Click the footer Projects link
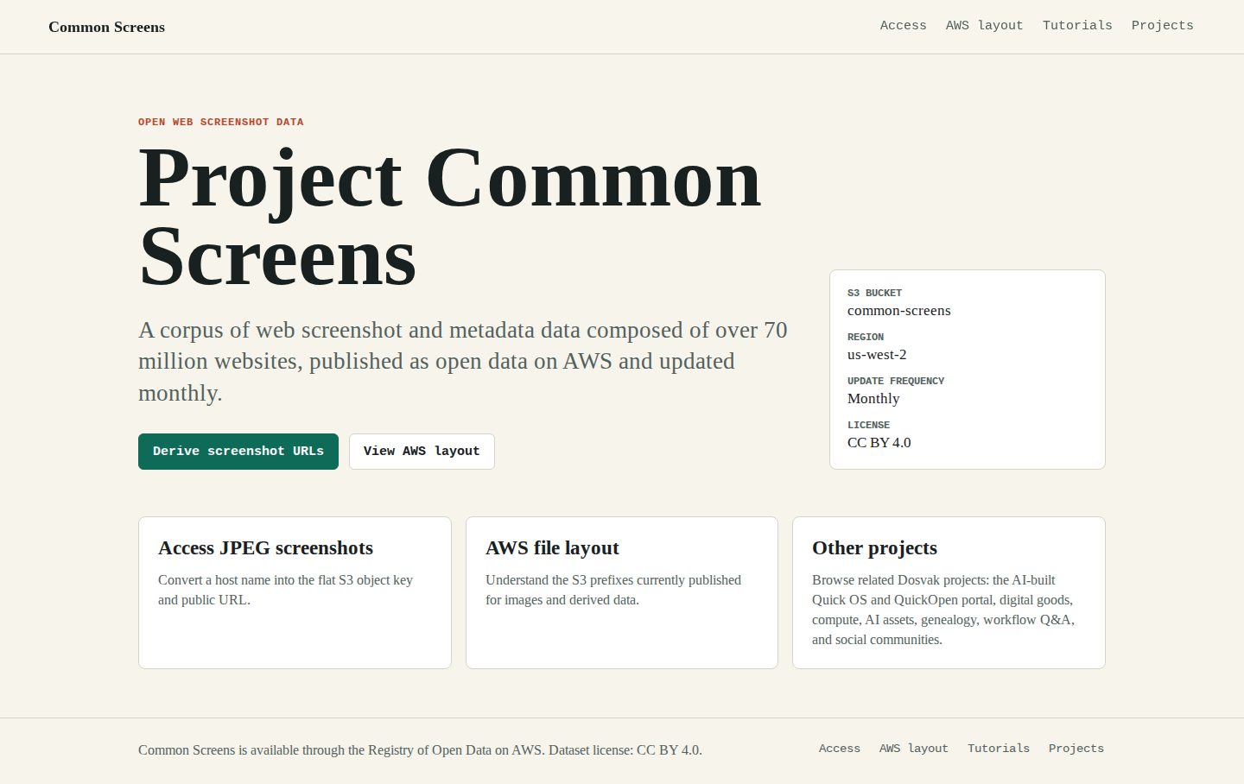Image resolution: width=1244 pixels, height=784 pixels. point(1076,749)
